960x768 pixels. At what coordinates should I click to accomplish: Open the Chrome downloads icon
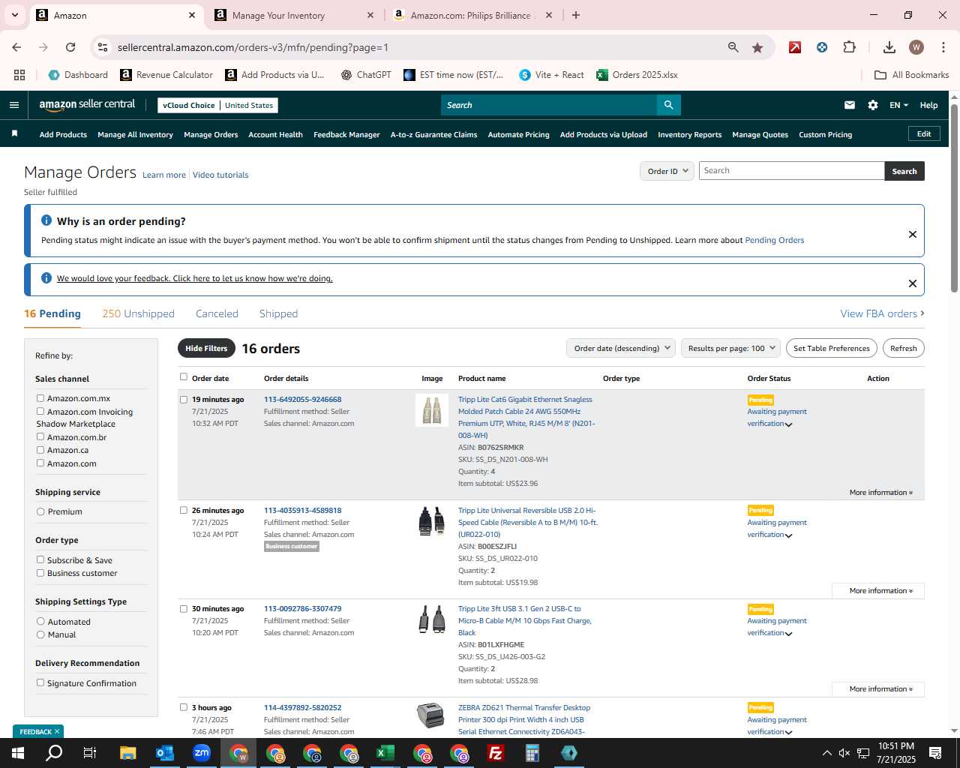pyautogui.click(x=889, y=47)
